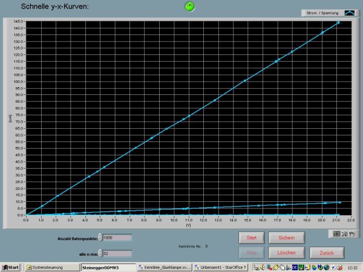This screenshot has width=363, height=272.
Task: Open the Strom / Spannung plot legend swatch
Action: tap(350, 13)
